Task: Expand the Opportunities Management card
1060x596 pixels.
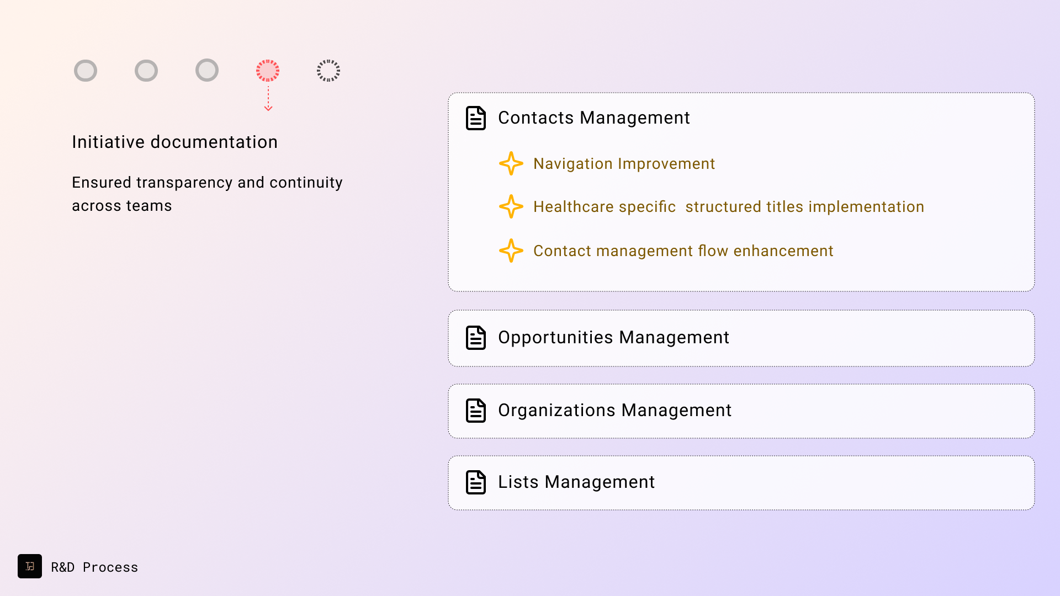Action: point(741,338)
